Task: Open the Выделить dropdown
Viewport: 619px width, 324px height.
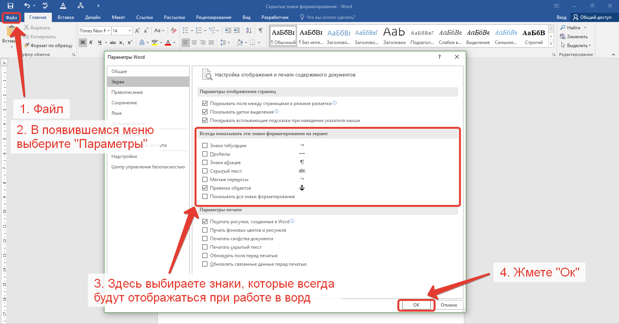Action: click(576, 46)
